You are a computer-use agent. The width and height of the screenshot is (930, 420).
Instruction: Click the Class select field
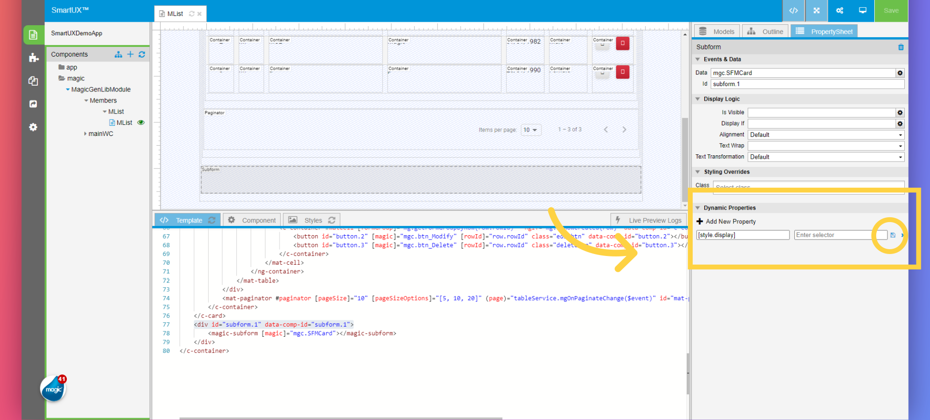808,187
